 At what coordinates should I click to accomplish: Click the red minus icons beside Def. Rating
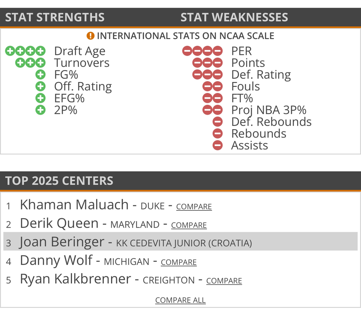208,75
